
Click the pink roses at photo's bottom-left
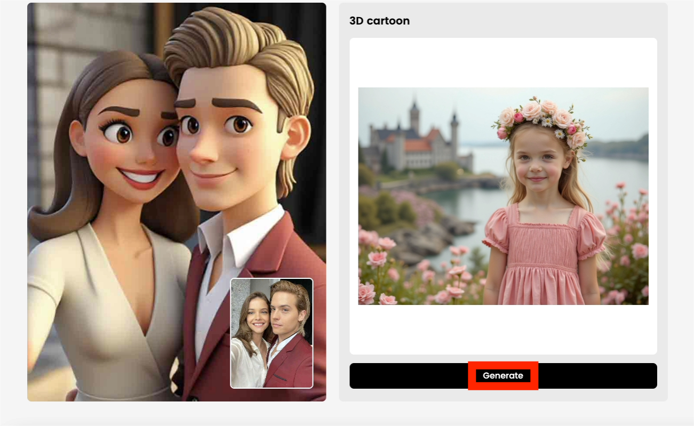click(x=373, y=277)
